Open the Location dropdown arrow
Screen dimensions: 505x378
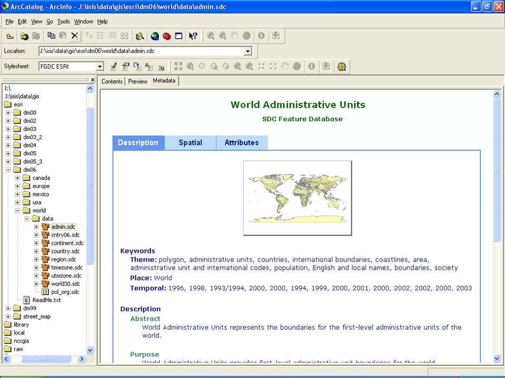(x=248, y=51)
